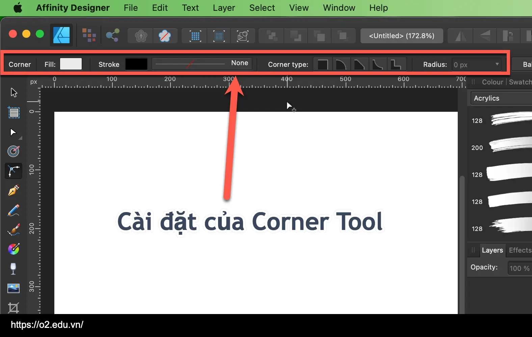
Task: Select the Pencil tool
Action: pos(14,210)
